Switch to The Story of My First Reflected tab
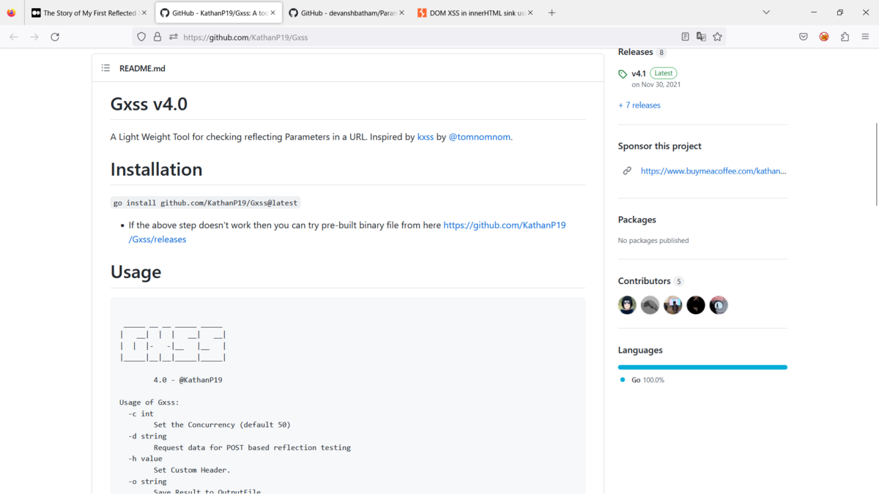 (x=89, y=13)
